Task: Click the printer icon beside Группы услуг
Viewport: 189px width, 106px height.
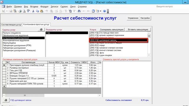Action: pos(41,29)
